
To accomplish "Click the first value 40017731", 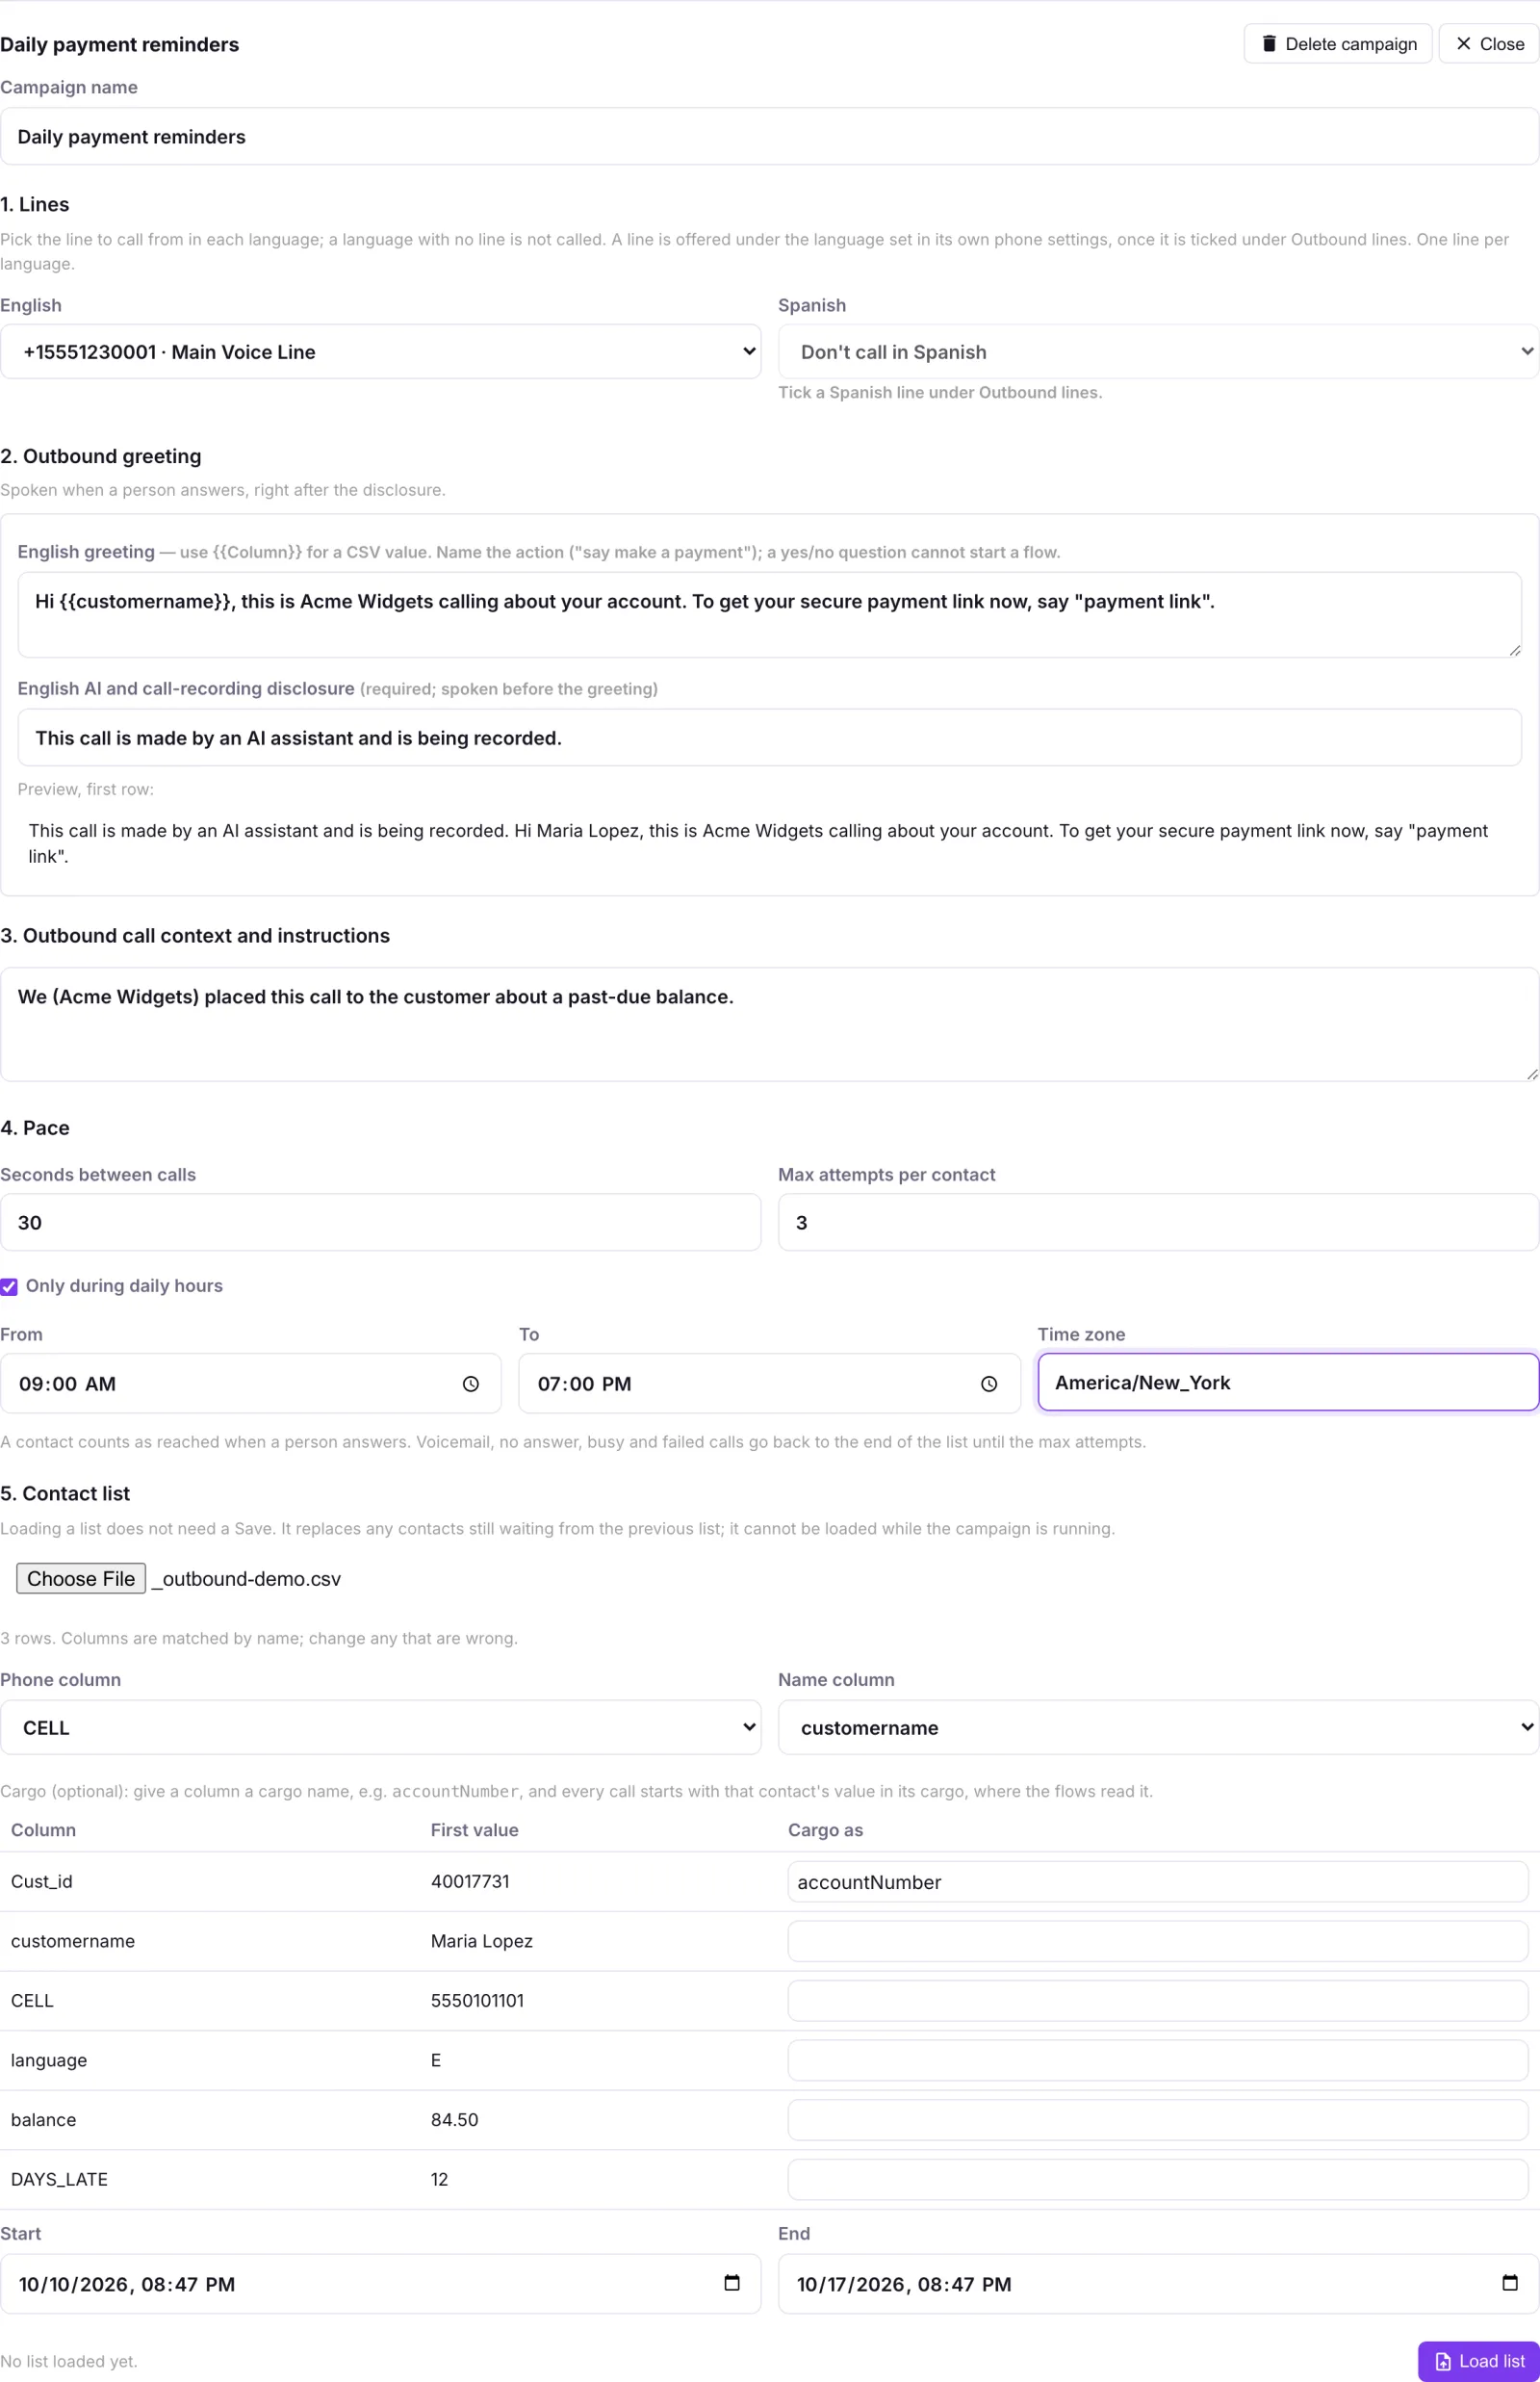I will pyautogui.click(x=470, y=1881).
